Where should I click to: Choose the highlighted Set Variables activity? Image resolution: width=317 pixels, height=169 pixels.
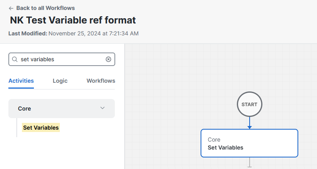pyautogui.click(x=41, y=128)
